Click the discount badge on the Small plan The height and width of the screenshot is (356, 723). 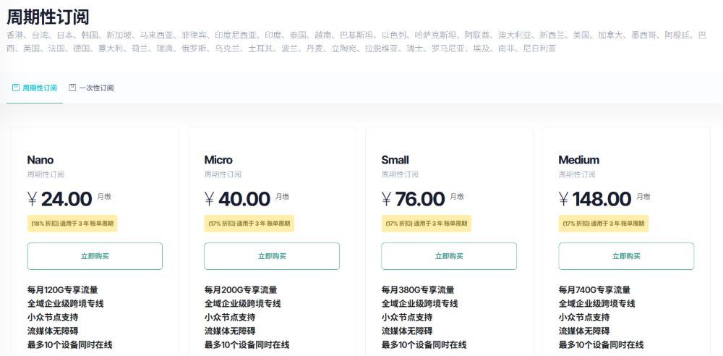(427, 224)
